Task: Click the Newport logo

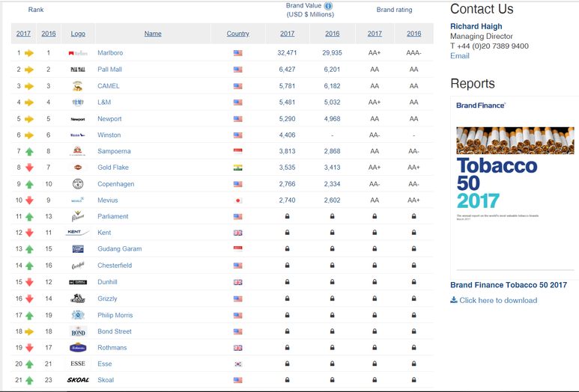Action: pyautogui.click(x=78, y=119)
